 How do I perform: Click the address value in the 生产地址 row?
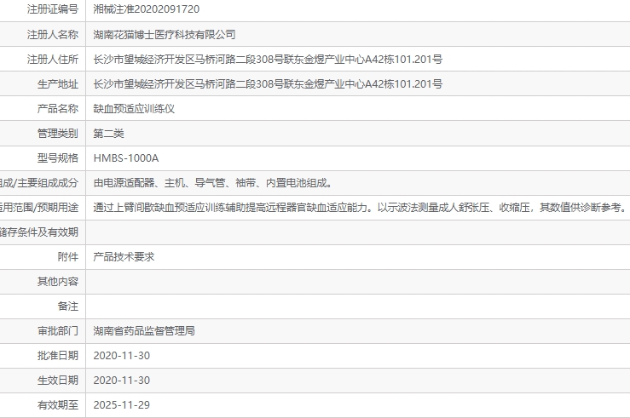[x=268, y=84]
